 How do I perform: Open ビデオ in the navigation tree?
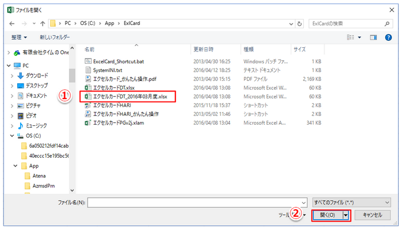[31, 116]
